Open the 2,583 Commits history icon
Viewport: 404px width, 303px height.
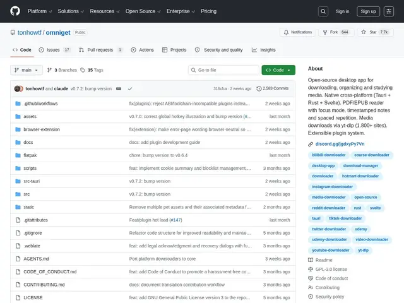click(x=259, y=88)
